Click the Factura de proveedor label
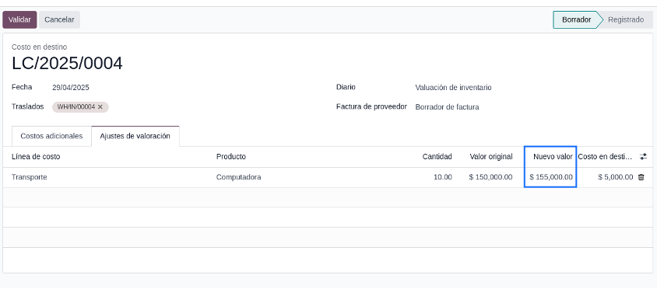The image size is (657, 289). [371, 106]
